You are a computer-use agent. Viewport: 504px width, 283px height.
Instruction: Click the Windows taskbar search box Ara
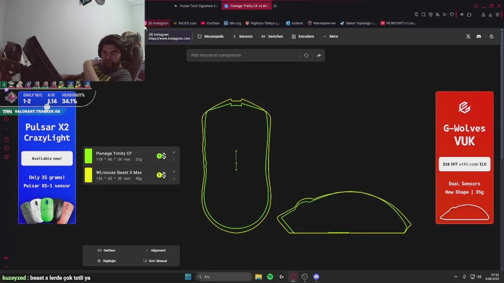224,277
